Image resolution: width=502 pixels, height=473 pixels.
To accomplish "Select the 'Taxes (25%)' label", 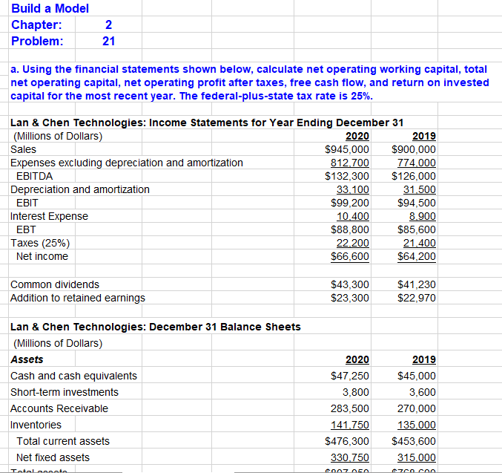I will [40, 243].
